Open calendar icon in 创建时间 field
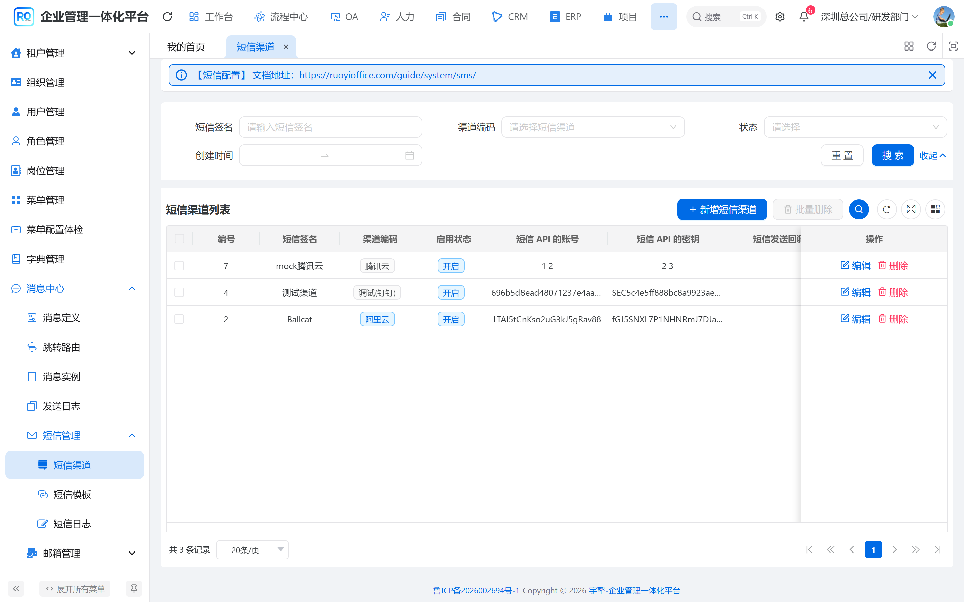 [x=409, y=155]
